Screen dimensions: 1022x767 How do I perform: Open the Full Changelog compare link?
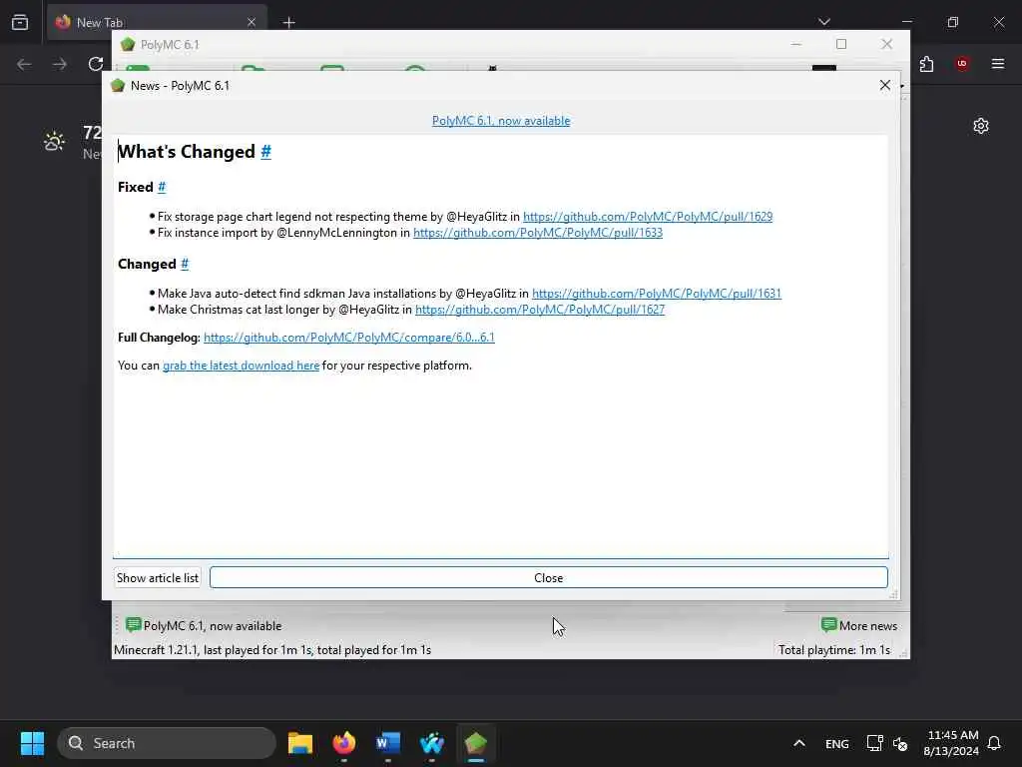(x=348, y=338)
